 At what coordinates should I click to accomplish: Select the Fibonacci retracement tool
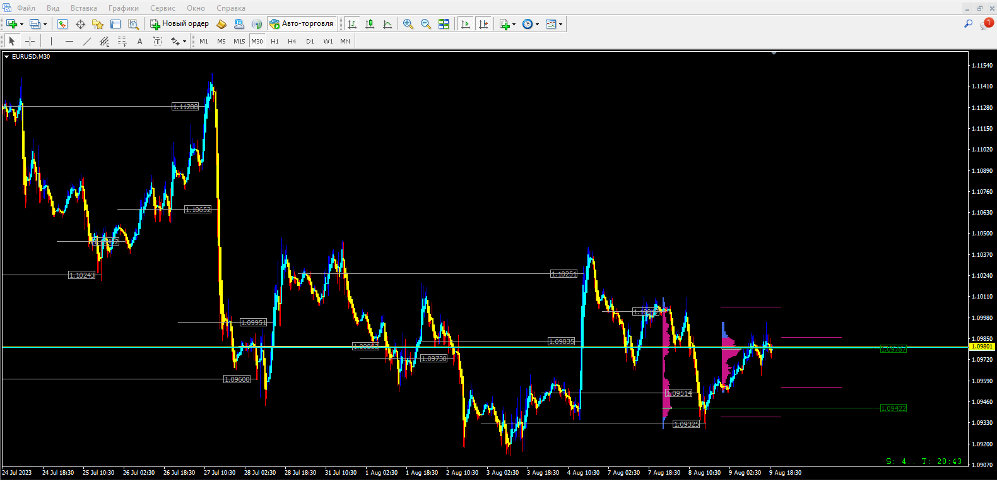(x=122, y=41)
